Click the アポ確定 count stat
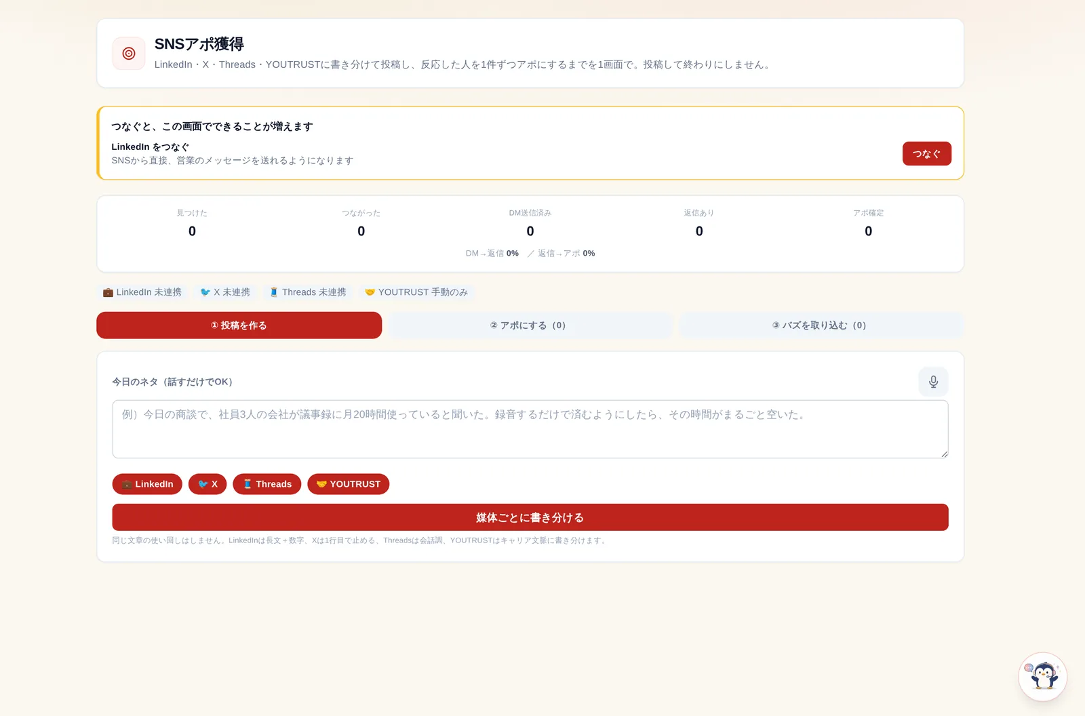 [x=869, y=224]
